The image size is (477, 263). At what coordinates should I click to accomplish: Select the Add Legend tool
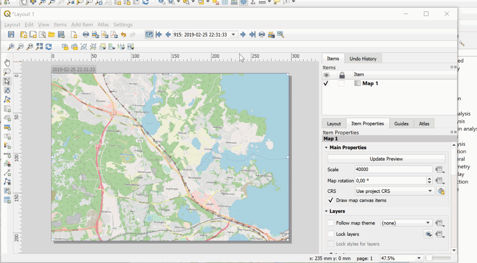7,145
